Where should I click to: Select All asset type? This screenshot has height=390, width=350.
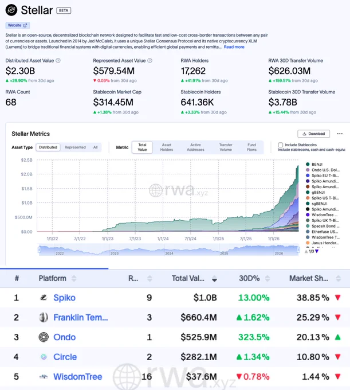(x=96, y=147)
